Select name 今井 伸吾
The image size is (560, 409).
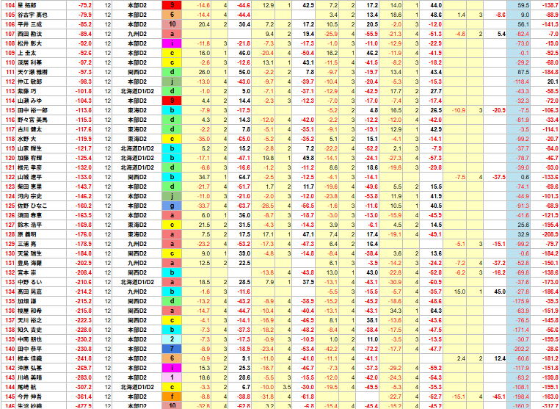click(29, 396)
